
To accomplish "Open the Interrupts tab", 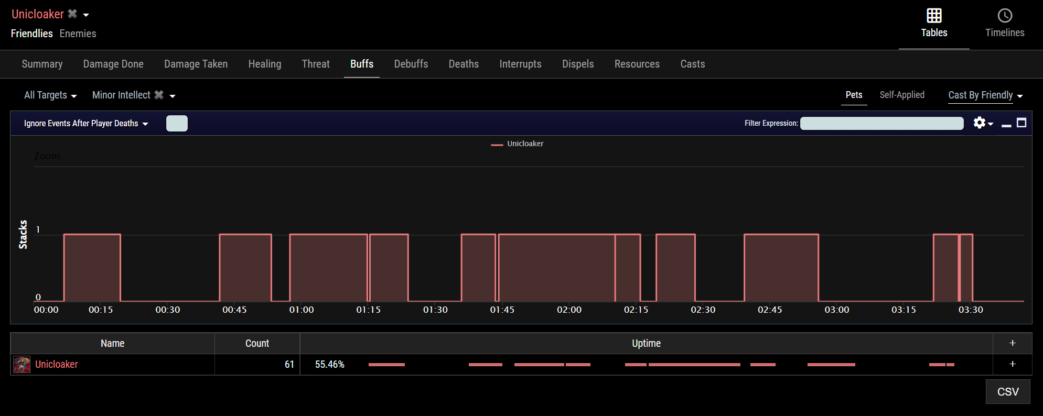I will (x=520, y=64).
